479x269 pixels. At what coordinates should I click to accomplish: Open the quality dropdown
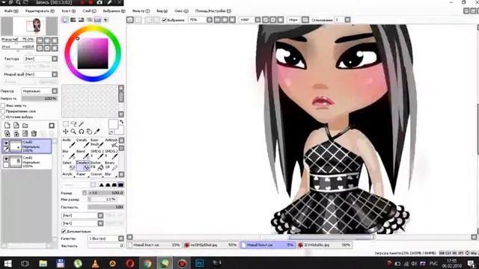[121, 238]
